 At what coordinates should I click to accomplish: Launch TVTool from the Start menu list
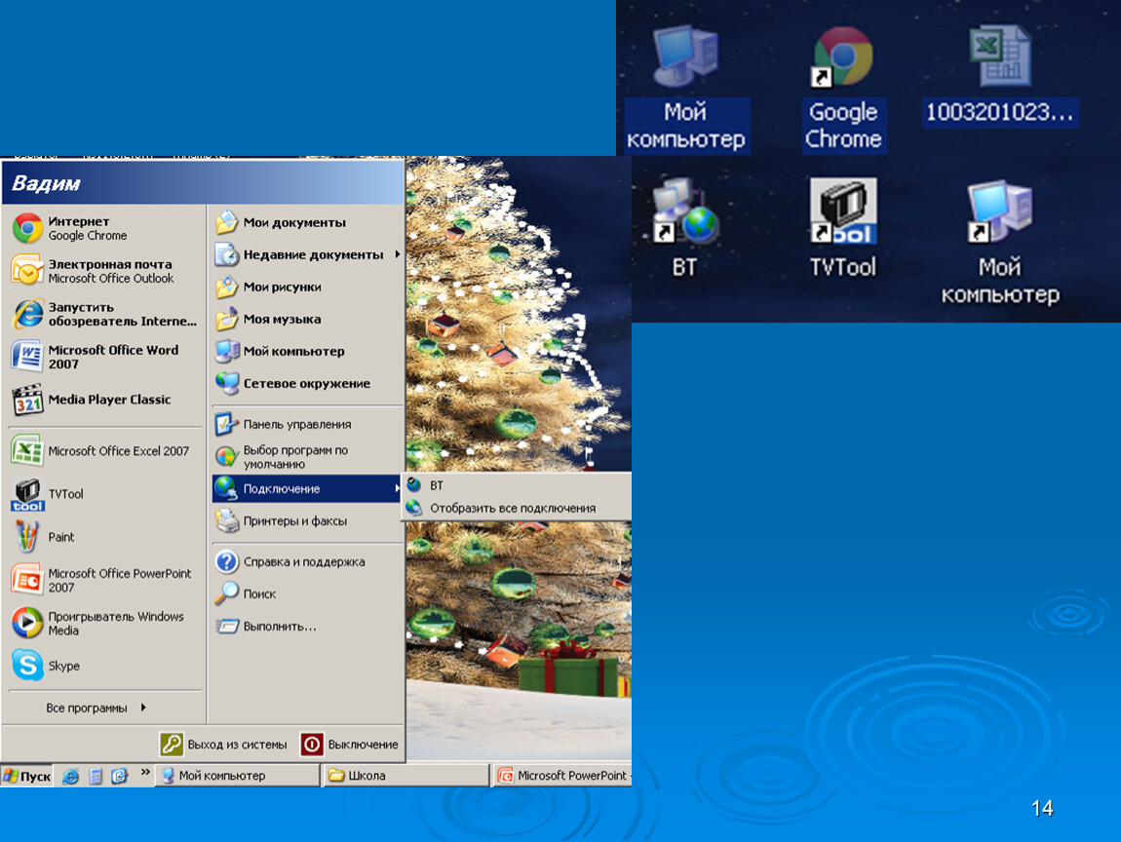(x=104, y=494)
